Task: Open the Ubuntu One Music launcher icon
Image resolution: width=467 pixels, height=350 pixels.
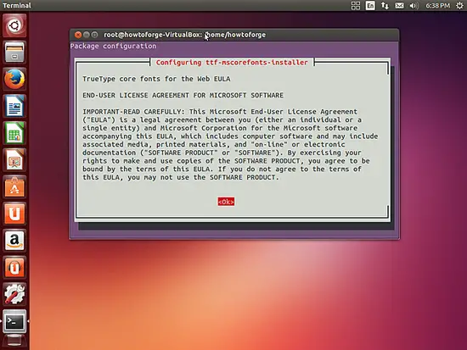Action: 14,267
